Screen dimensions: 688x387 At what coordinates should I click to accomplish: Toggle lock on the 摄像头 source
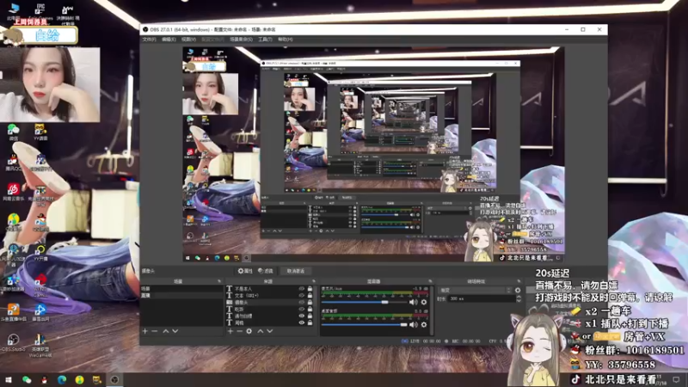[310, 303]
